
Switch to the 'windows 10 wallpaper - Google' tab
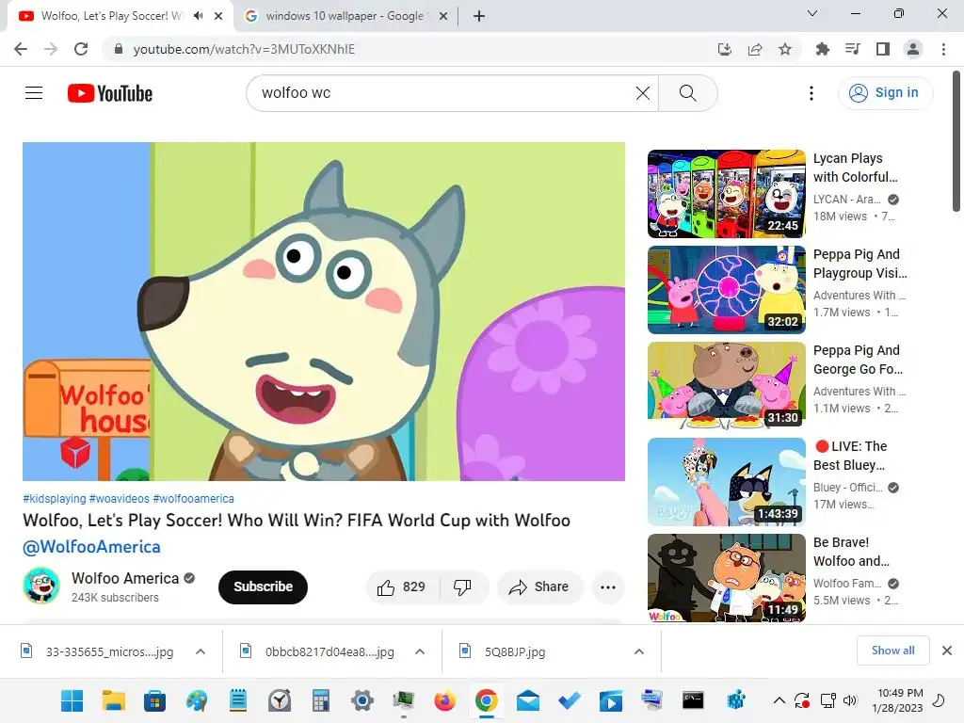345,16
